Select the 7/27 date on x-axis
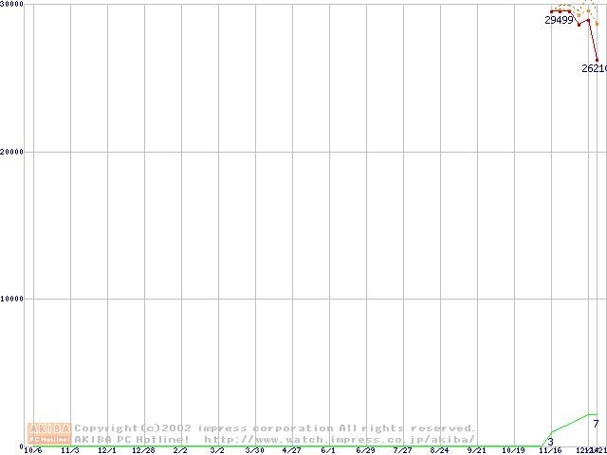The image size is (607, 455). 402,451
